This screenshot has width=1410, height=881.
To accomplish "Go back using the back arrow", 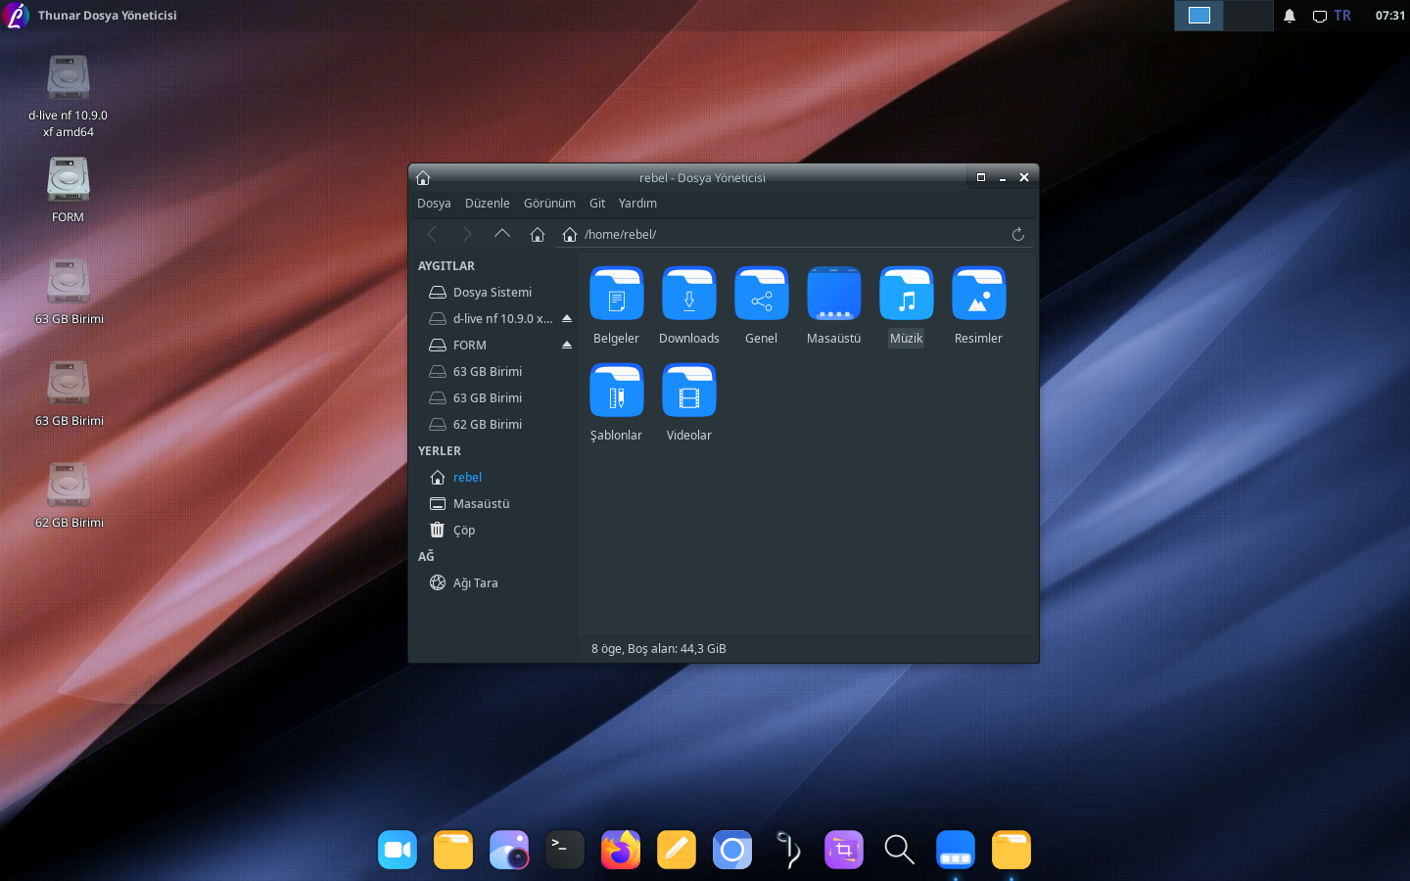I will tap(432, 234).
